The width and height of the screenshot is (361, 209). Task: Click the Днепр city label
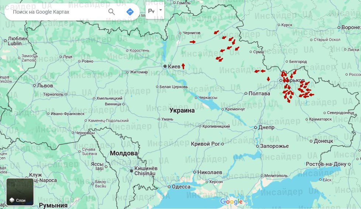[x=267, y=127]
